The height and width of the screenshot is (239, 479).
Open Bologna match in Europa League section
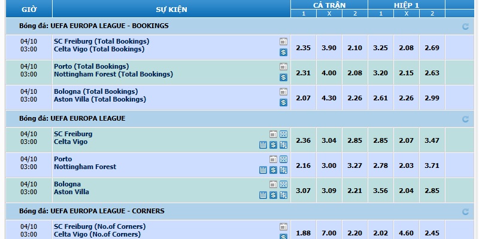click(x=67, y=184)
